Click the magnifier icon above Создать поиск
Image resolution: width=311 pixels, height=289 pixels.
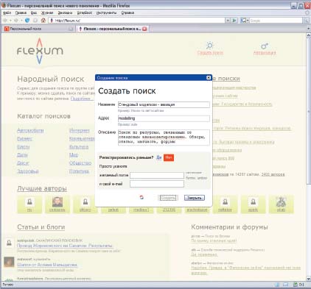coord(209,46)
